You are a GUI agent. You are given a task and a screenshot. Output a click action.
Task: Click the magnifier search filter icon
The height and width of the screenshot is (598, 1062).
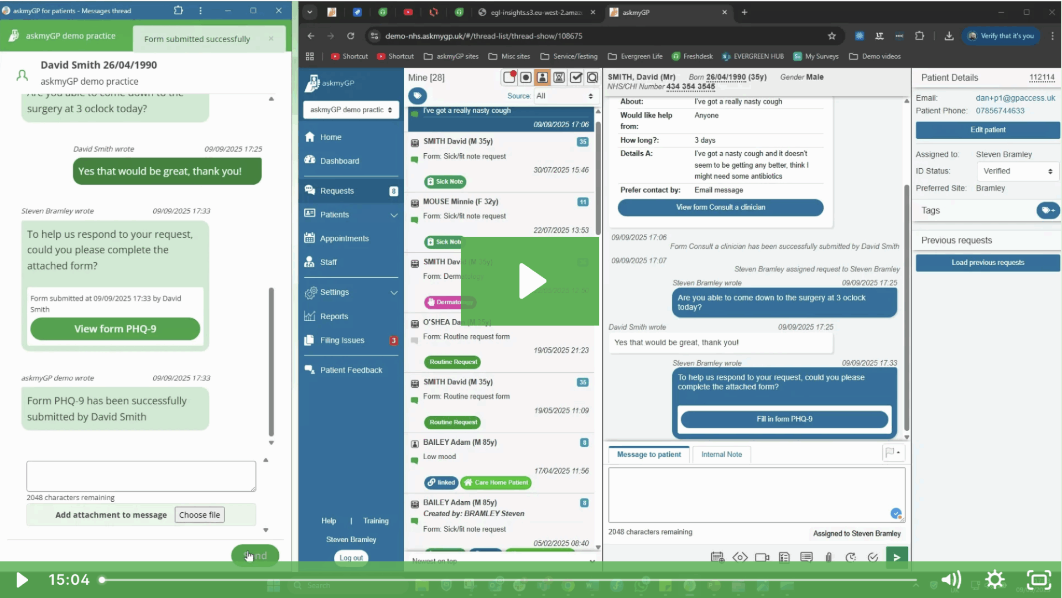592,77
